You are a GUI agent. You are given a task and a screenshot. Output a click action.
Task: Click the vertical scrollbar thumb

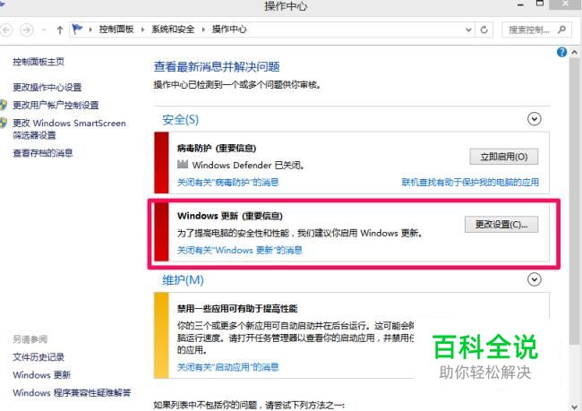coord(574,202)
